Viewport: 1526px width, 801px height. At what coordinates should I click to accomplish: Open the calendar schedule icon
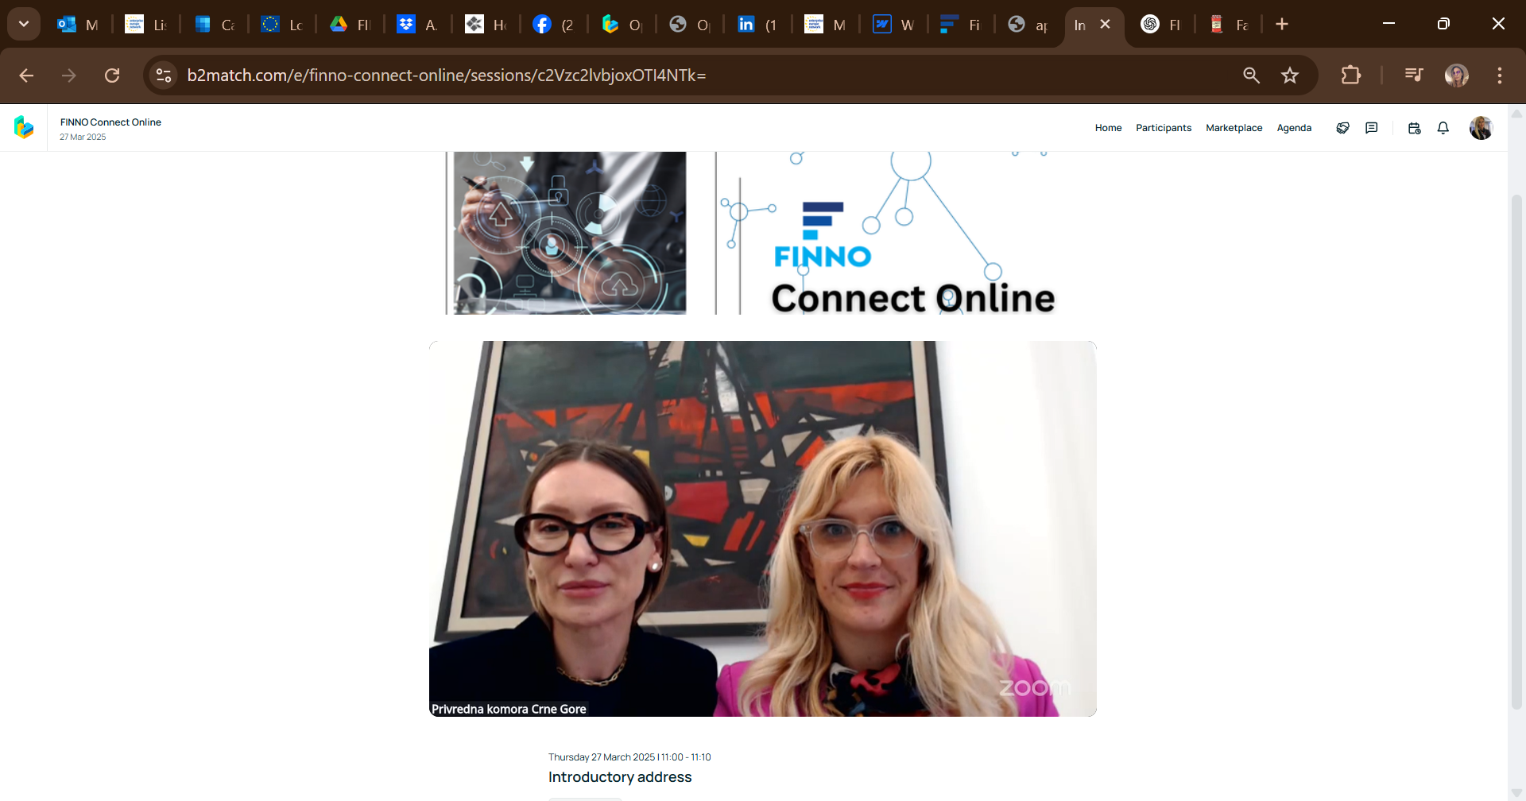click(1414, 128)
